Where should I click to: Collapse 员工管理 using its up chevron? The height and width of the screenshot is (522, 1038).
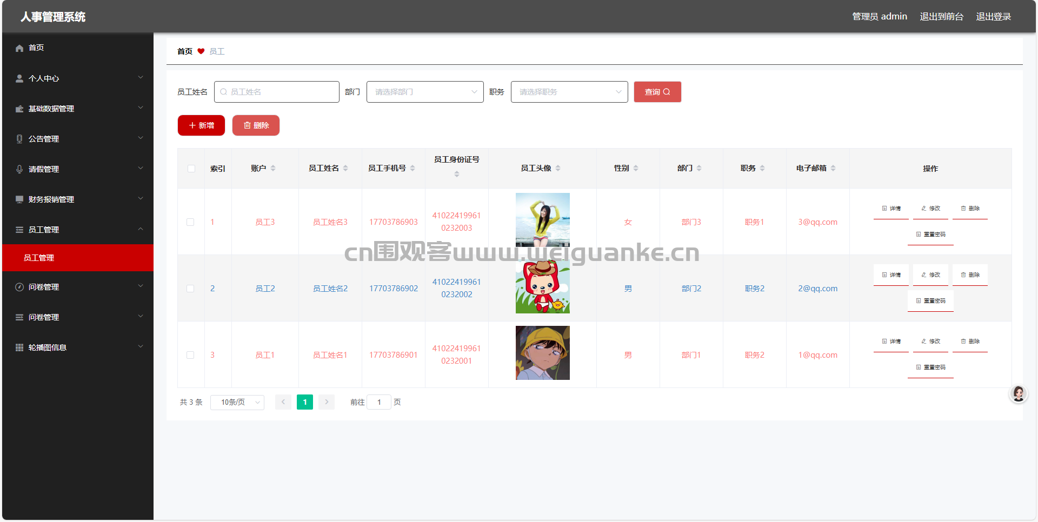point(141,229)
